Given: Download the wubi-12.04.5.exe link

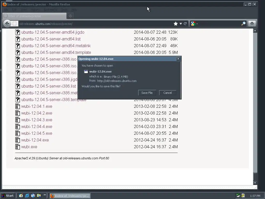Looking at the screenshot, I should (x=37, y=133).
